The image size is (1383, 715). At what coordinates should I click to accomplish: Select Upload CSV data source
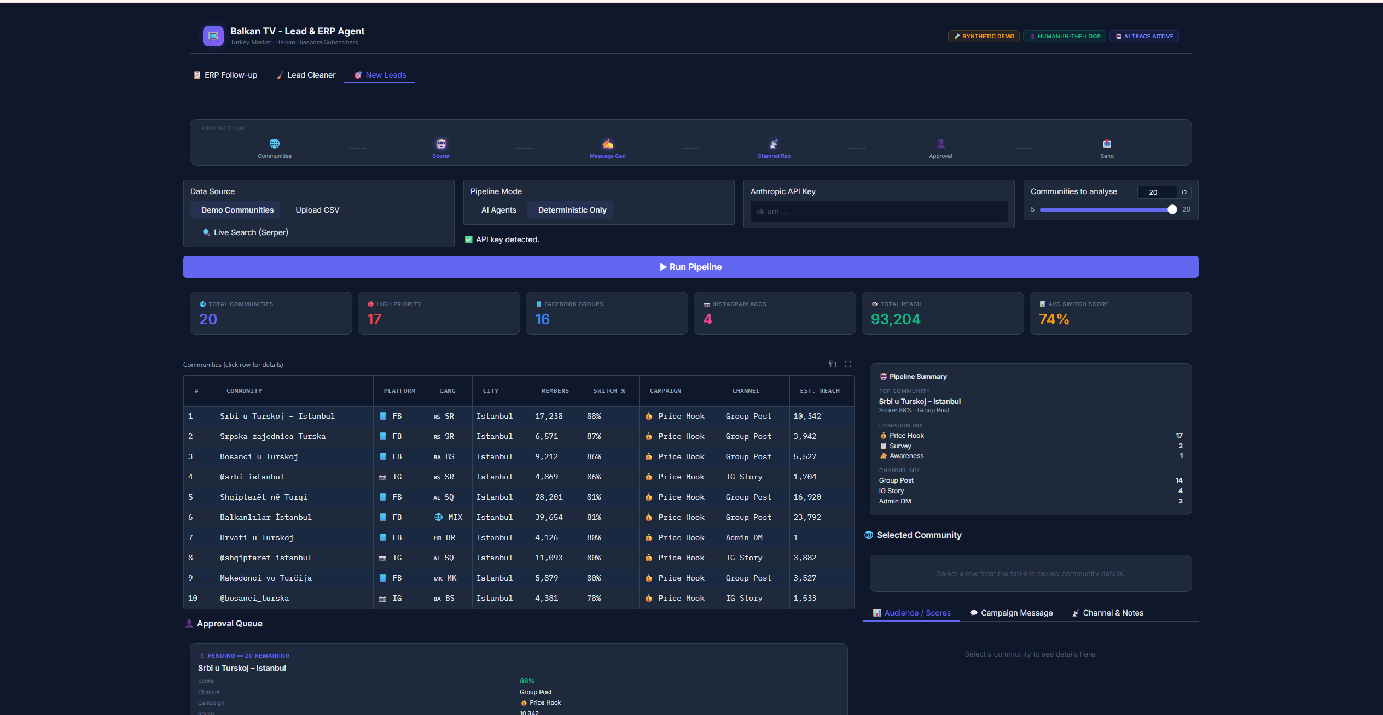click(317, 210)
